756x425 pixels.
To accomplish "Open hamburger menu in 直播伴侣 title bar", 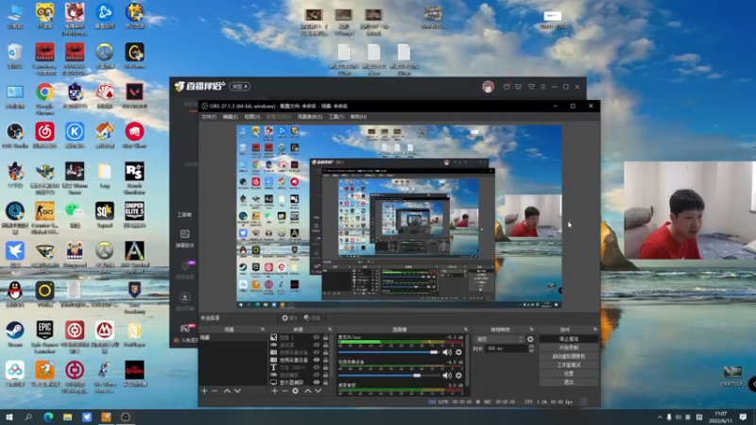I will pyautogui.click(x=542, y=87).
